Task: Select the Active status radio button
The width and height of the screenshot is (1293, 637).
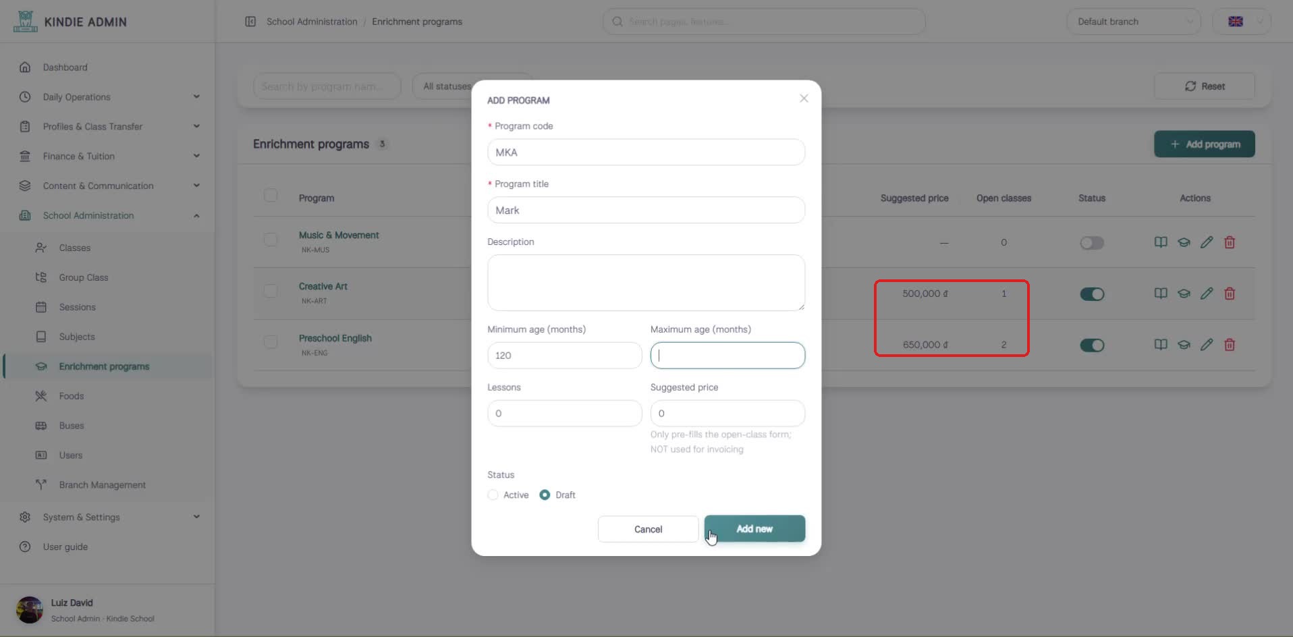Action: (493, 495)
